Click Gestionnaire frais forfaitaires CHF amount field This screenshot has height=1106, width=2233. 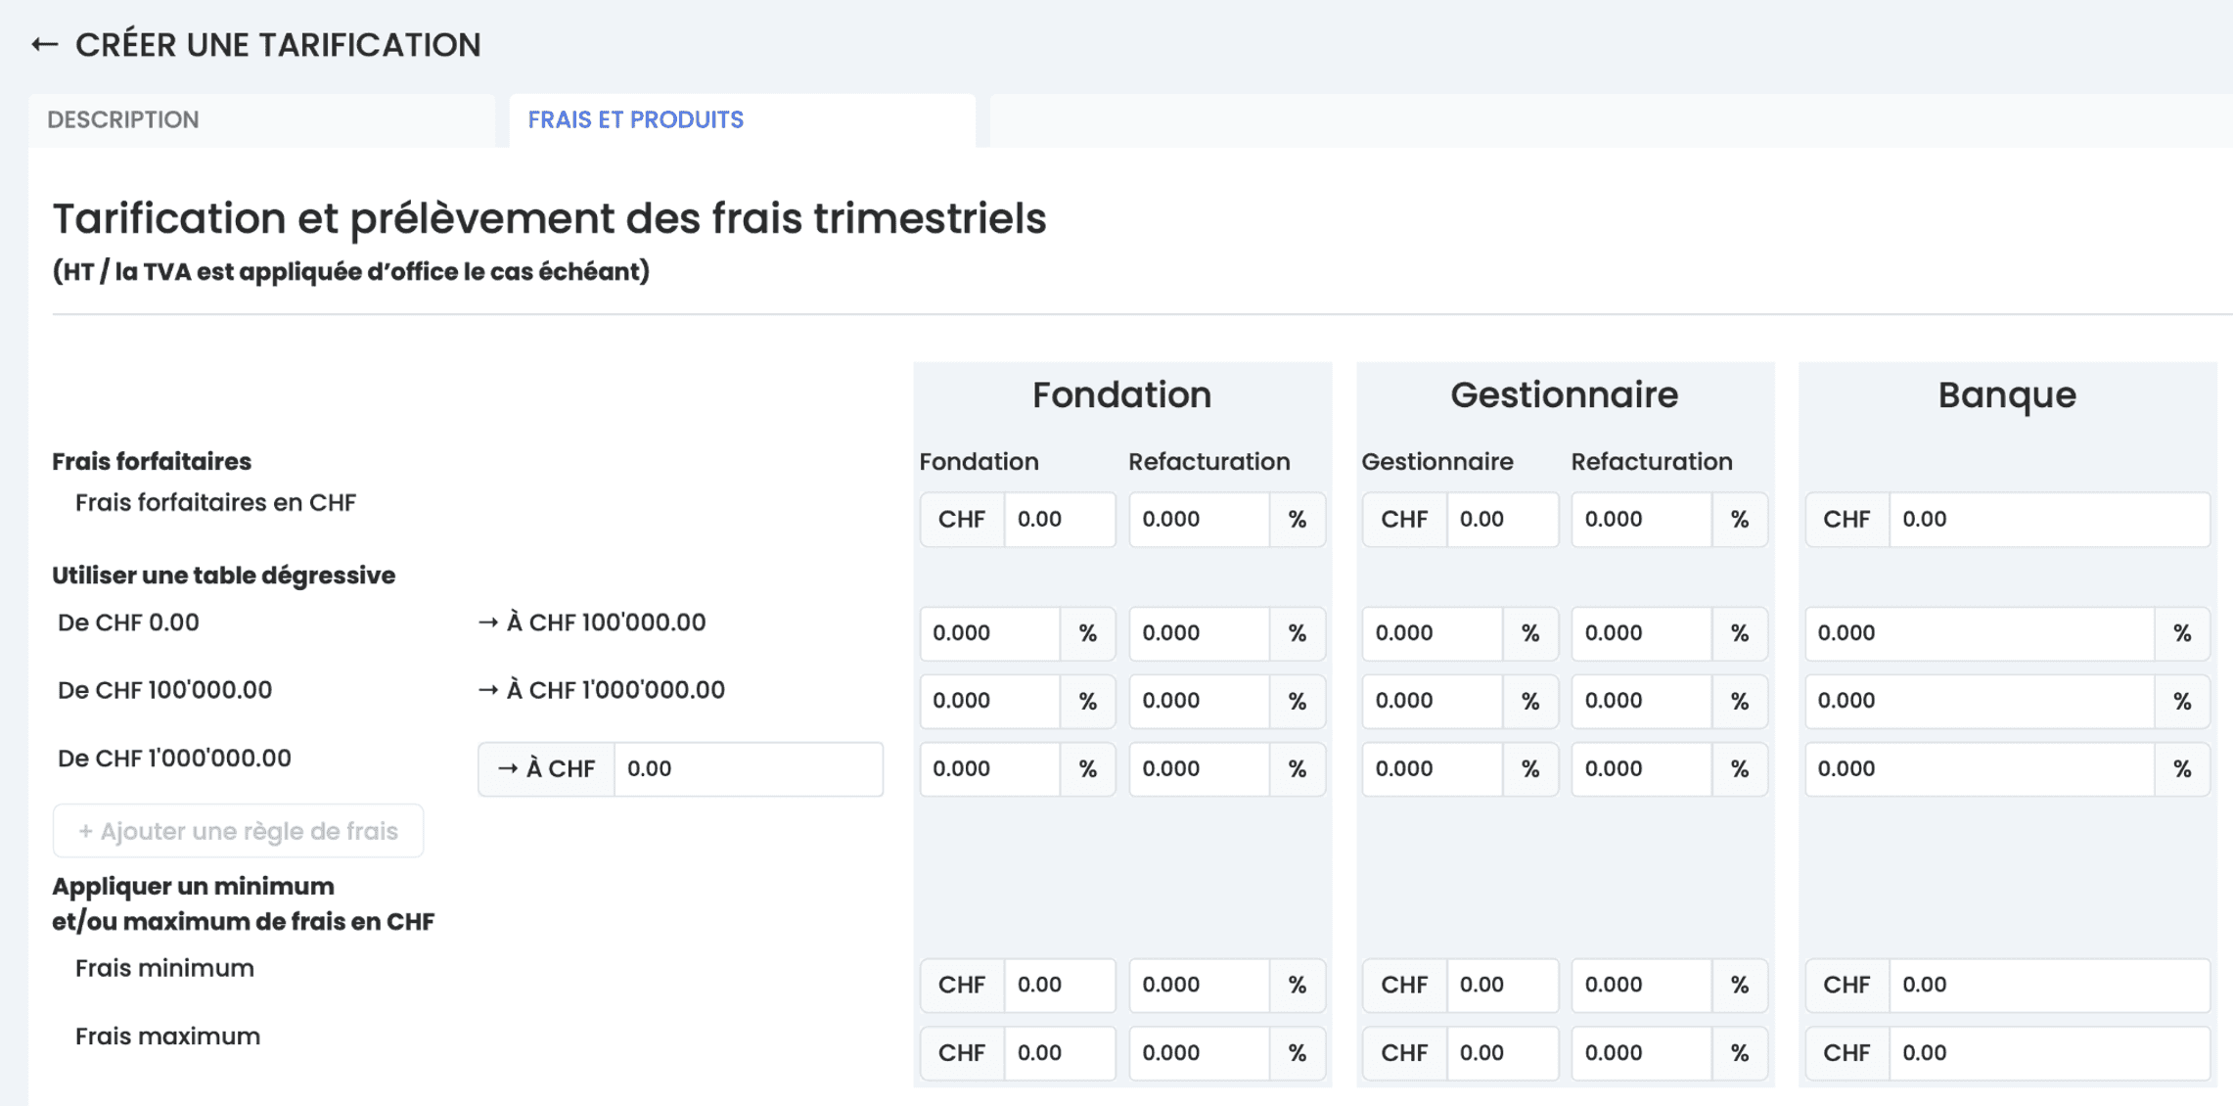1500,519
